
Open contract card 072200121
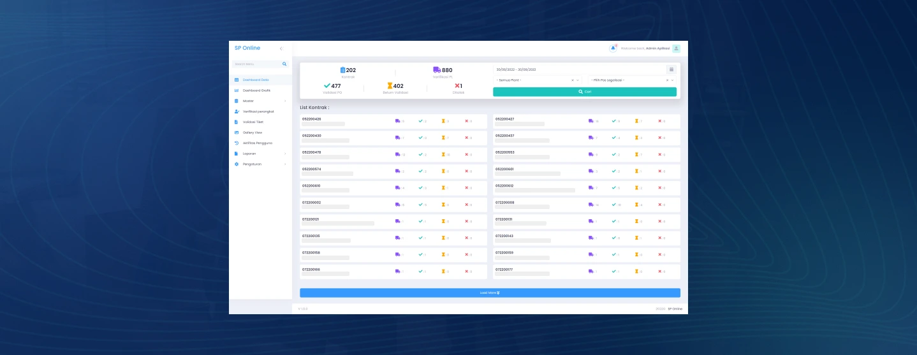pos(393,221)
